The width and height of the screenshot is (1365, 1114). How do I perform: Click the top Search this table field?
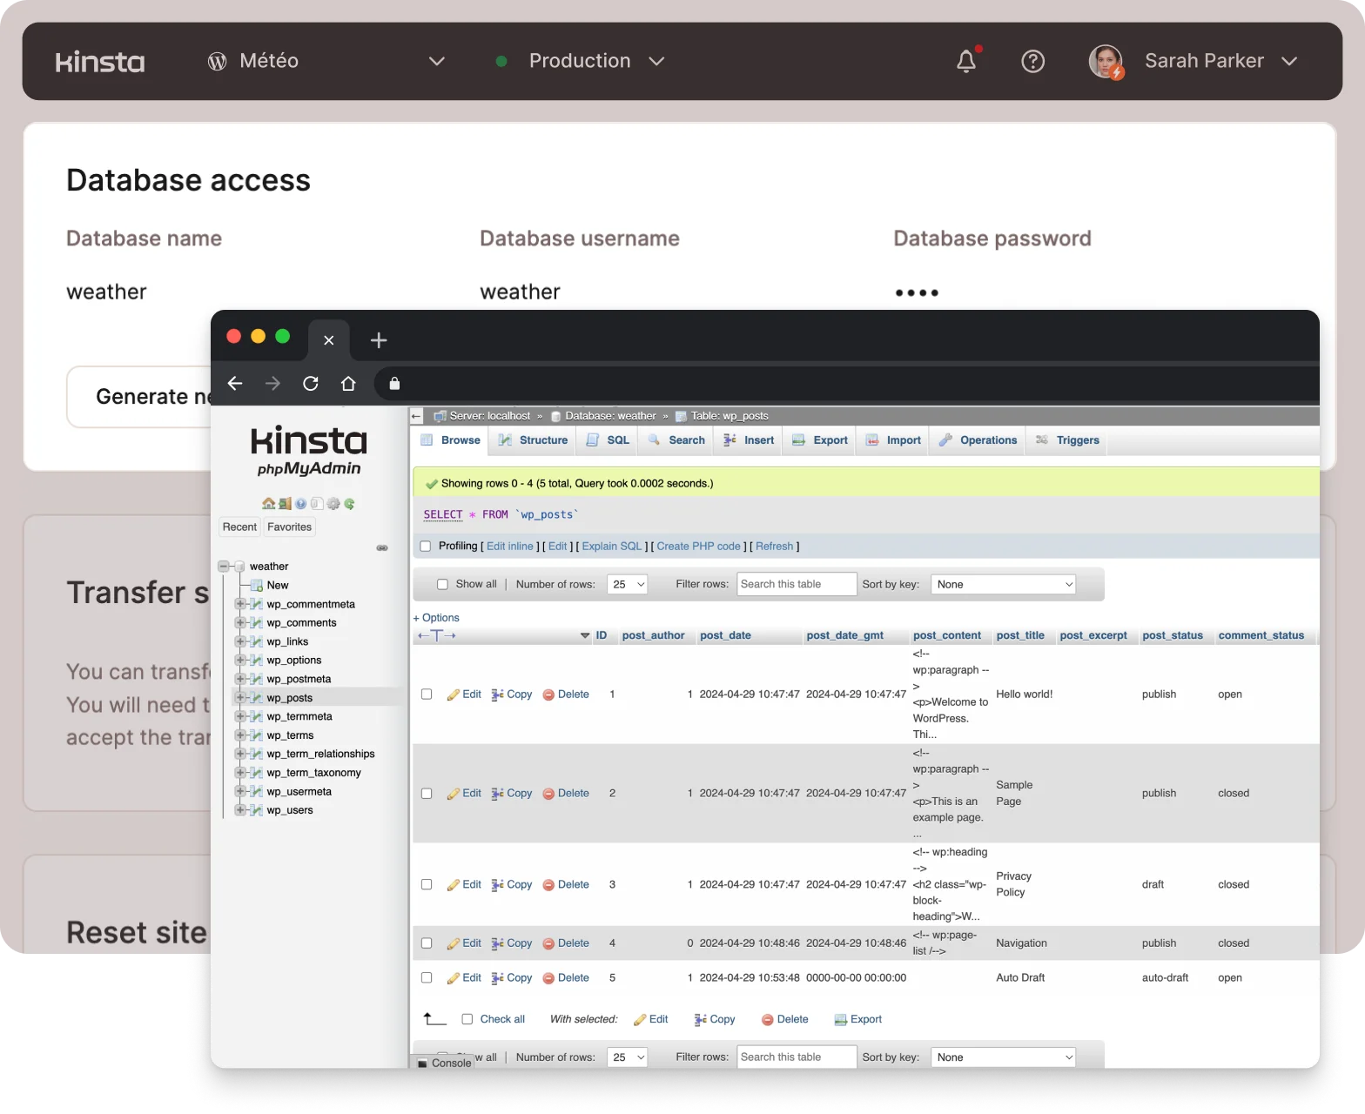point(797,585)
